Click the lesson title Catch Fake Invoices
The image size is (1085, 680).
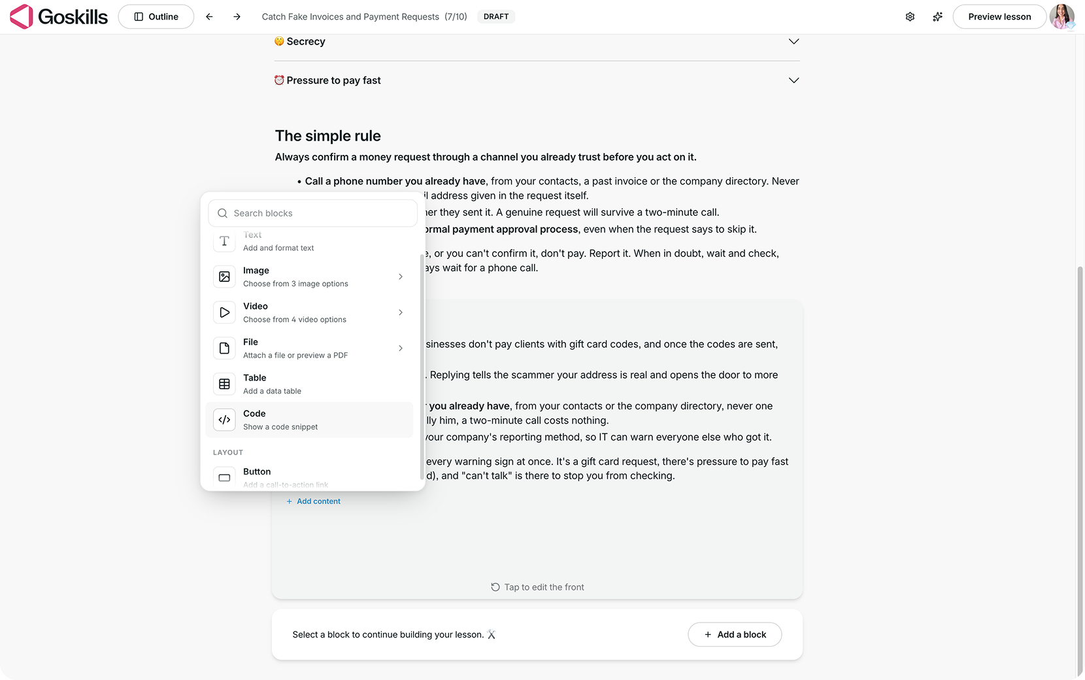pos(350,17)
